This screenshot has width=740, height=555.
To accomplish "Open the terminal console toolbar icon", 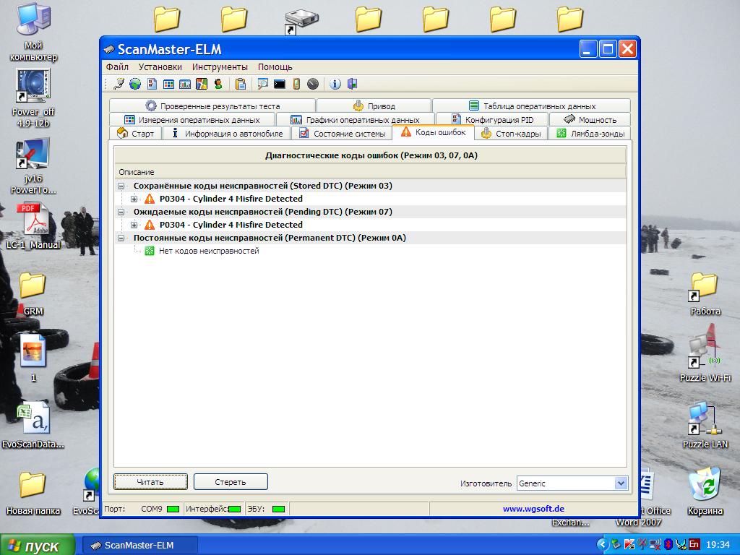I will 279,84.
